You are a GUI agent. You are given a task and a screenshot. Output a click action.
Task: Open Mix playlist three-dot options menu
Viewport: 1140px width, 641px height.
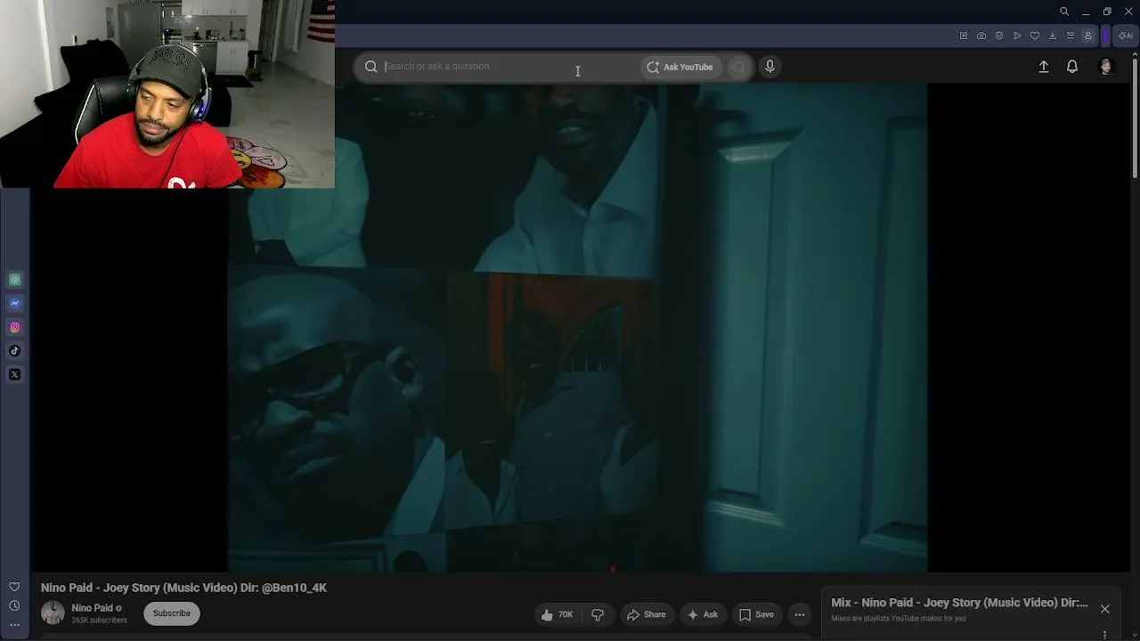point(1104,635)
